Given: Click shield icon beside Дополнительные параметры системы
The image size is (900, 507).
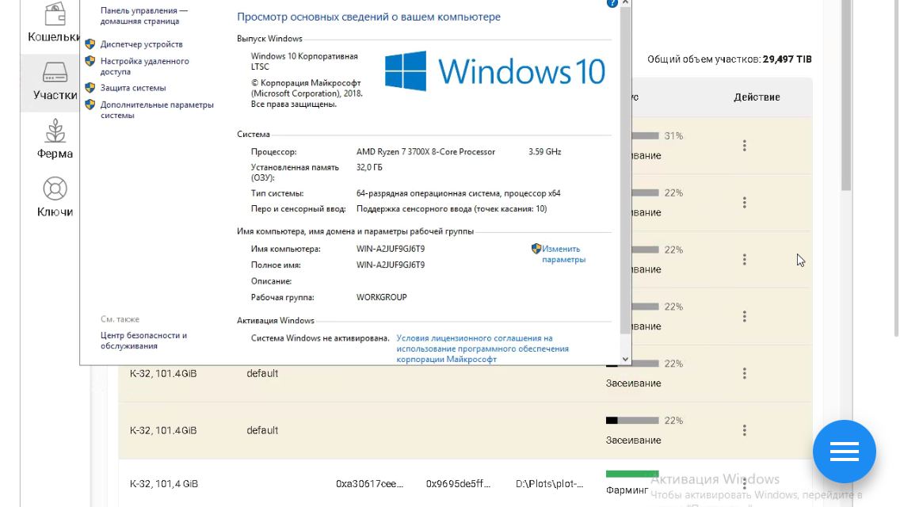Looking at the screenshot, I should 90,105.
